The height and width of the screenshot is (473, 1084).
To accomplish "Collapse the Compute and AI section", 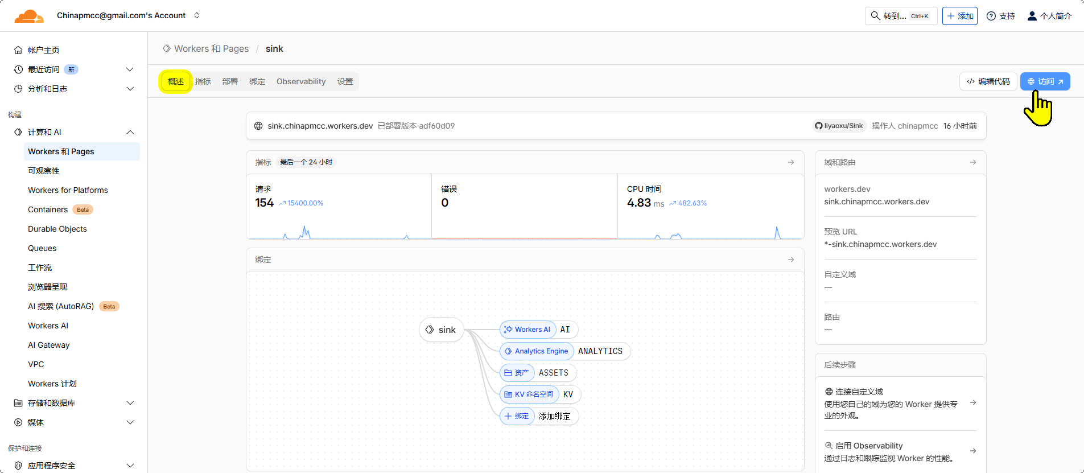I will pyautogui.click(x=130, y=132).
